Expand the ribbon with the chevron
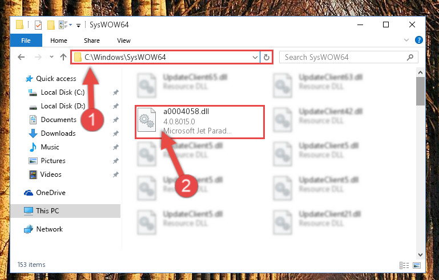 click(x=406, y=40)
